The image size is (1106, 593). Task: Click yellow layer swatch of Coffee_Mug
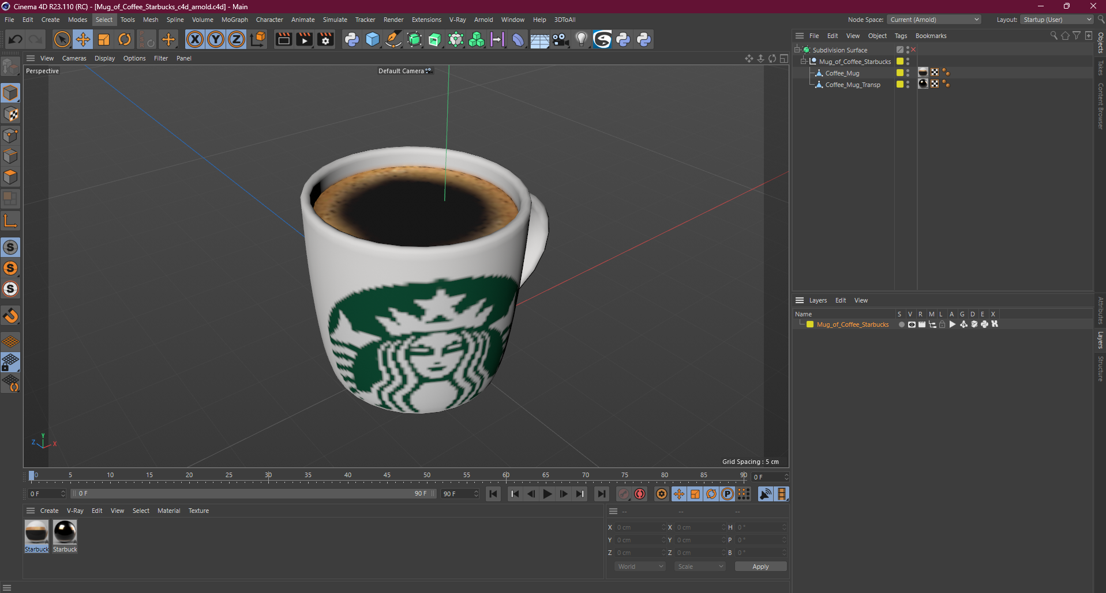[900, 73]
